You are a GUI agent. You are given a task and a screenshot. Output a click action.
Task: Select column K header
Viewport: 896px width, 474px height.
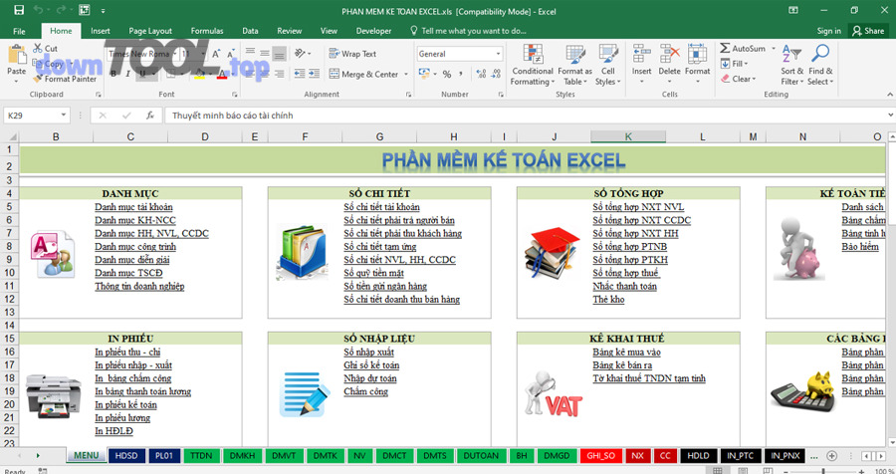(628, 136)
